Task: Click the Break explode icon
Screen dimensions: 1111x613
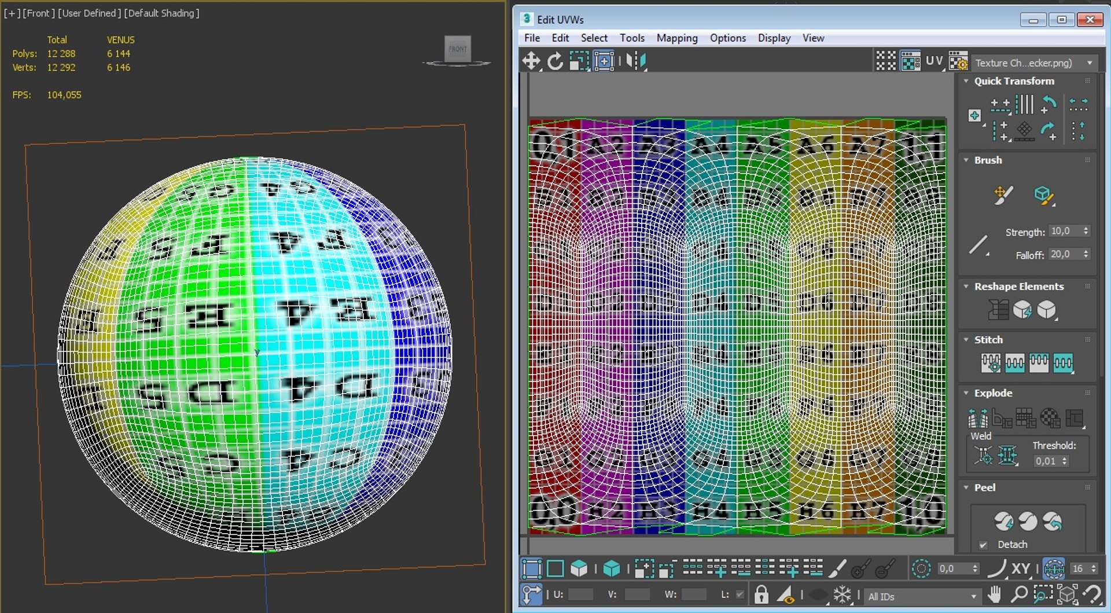Action: pos(978,417)
